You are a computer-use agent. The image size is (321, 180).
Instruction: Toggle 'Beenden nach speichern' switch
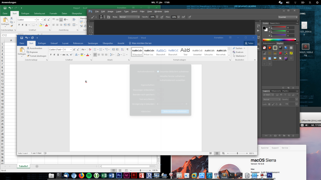[160, 94]
